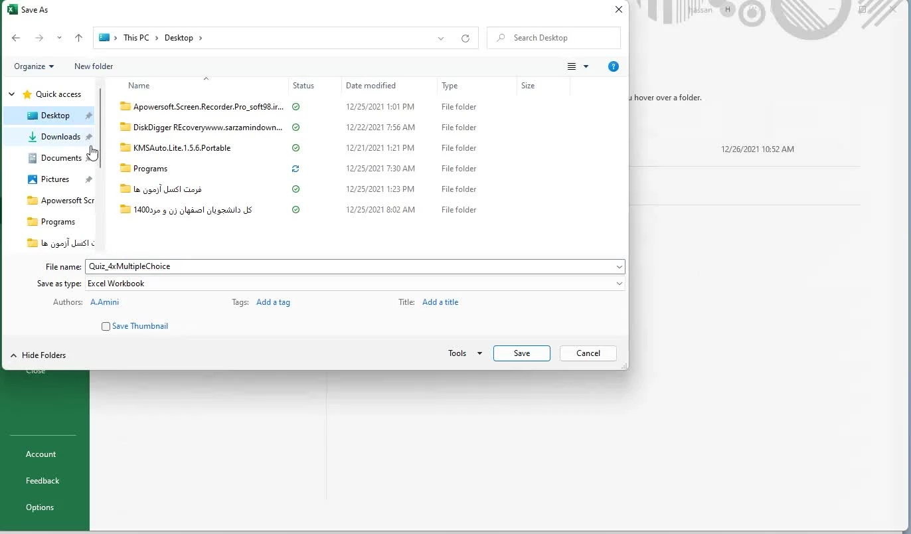Click Options in Excel's left sidebar
911x534 pixels.
pyautogui.click(x=40, y=507)
